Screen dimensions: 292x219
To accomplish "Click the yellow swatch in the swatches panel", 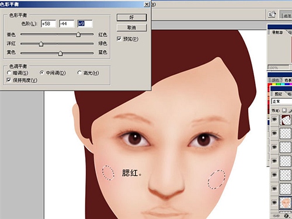I will click(274, 84).
